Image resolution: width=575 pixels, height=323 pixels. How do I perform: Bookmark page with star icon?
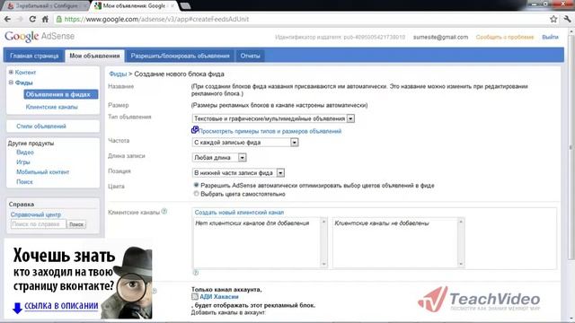pos(553,19)
